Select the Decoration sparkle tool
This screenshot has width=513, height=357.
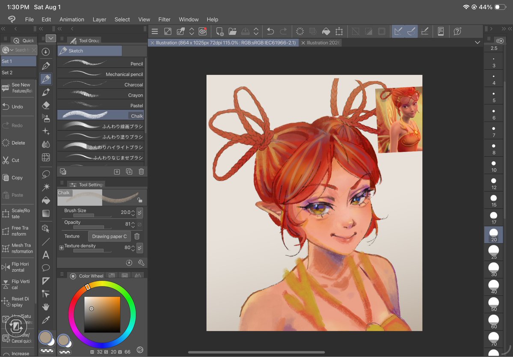point(46,131)
